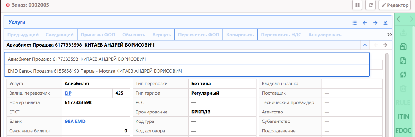Click the grid layout icon in header
The height and width of the screenshot is (137, 415).
[357, 5]
